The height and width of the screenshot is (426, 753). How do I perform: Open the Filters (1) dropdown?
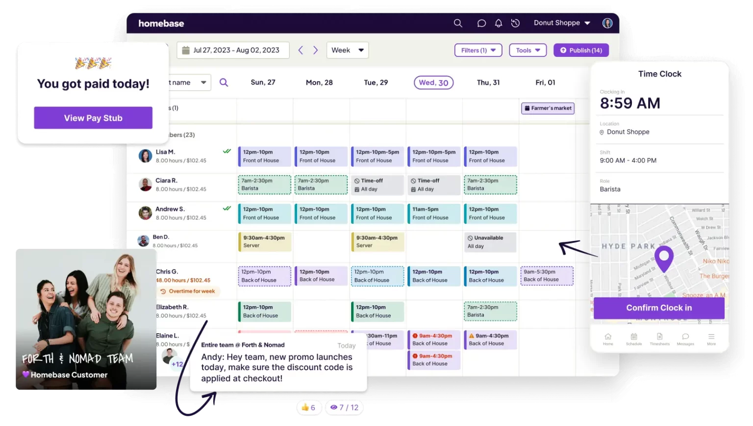478,50
